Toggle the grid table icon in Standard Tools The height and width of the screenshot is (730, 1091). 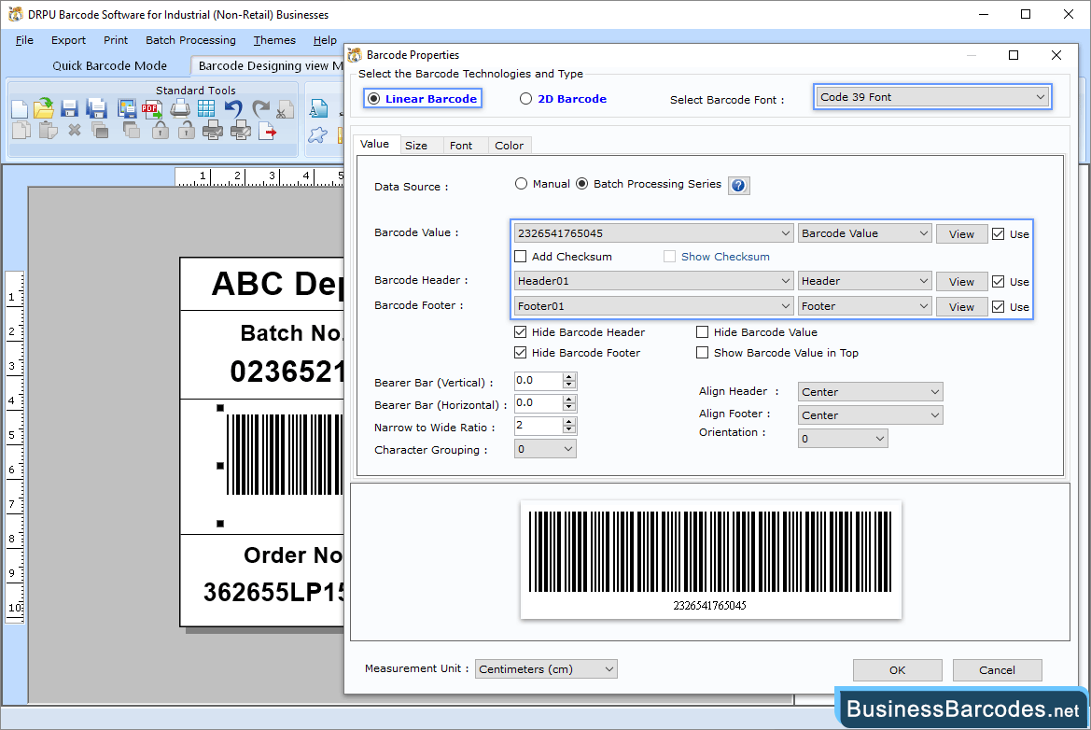click(x=206, y=108)
